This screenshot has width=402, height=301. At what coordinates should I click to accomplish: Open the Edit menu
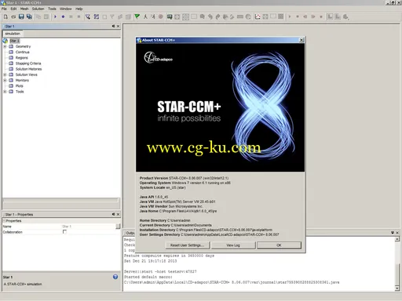13,9
